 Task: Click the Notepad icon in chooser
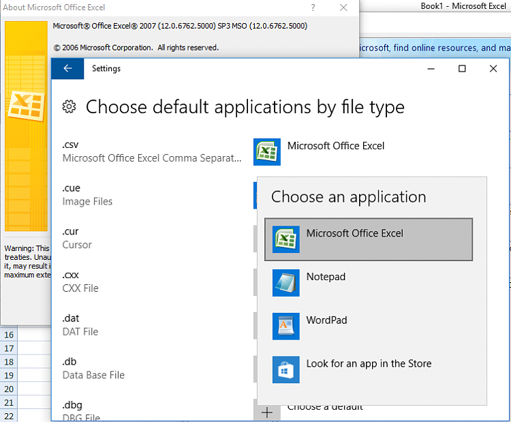click(x=285, y=283)
